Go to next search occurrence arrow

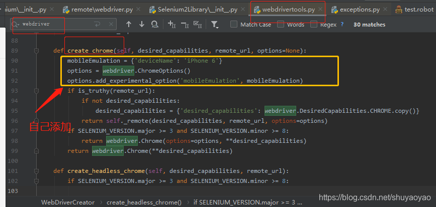(142, 25)
